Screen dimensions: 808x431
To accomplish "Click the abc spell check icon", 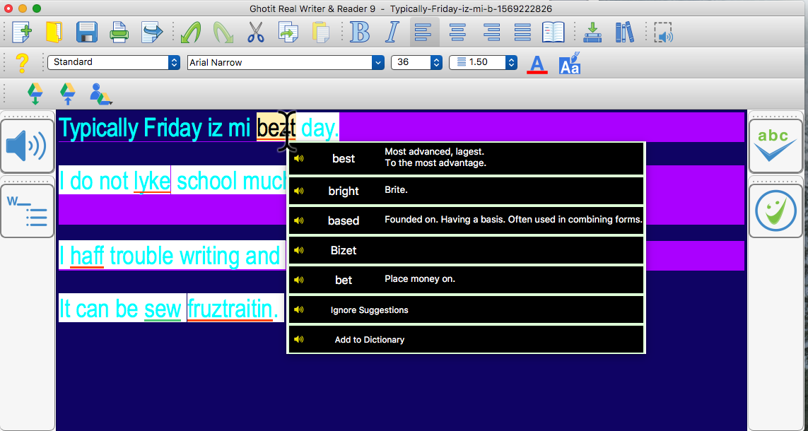I will click(x=775, y=146).
